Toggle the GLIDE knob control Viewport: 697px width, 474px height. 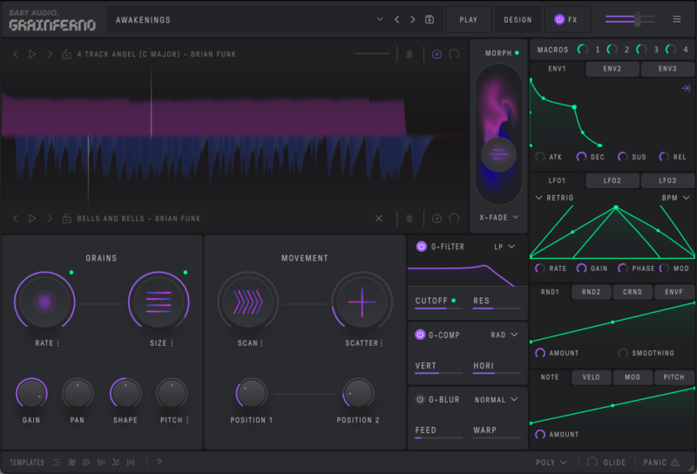(592, 462)
